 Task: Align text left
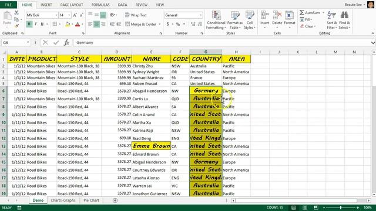90,24
